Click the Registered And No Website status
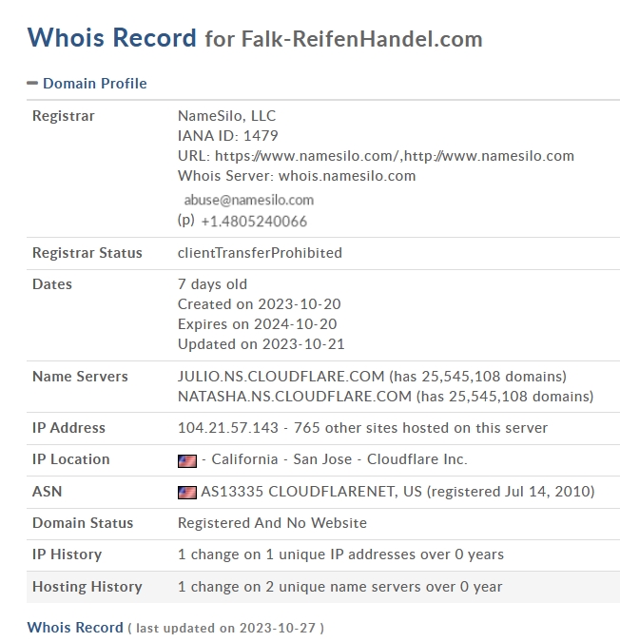 coord(272,523)
